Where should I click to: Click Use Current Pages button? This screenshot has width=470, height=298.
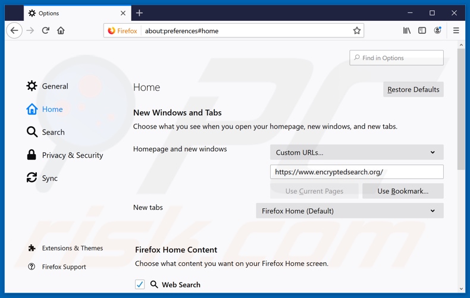point(314,191)
